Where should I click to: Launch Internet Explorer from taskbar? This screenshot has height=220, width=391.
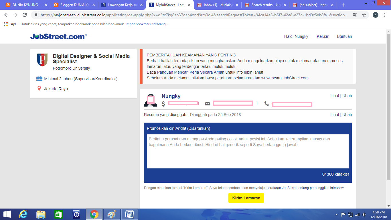coord(23,214)
